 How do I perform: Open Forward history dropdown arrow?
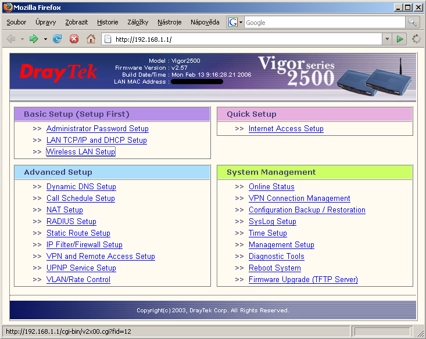(x=45, y=39)
